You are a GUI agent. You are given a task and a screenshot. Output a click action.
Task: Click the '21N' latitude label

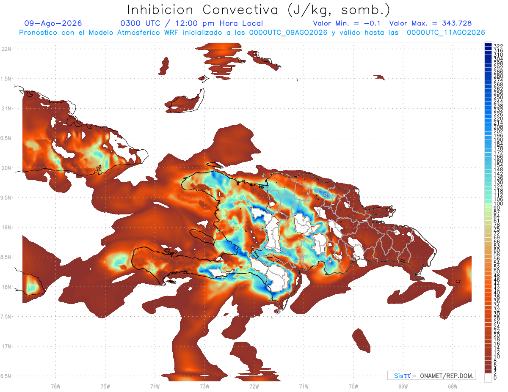(7, 108)
